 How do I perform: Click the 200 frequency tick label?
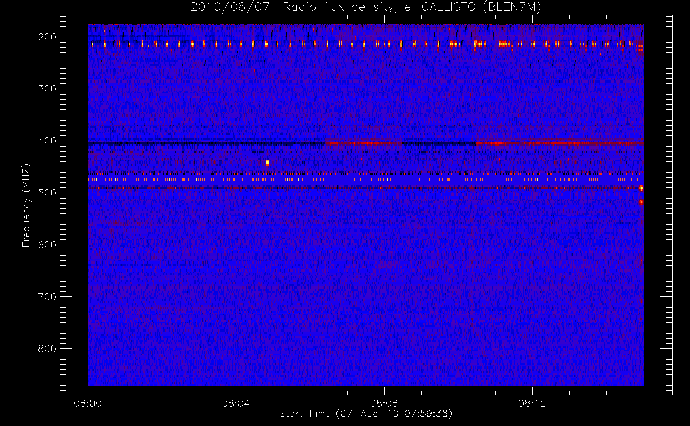click(x=47, y=37)
